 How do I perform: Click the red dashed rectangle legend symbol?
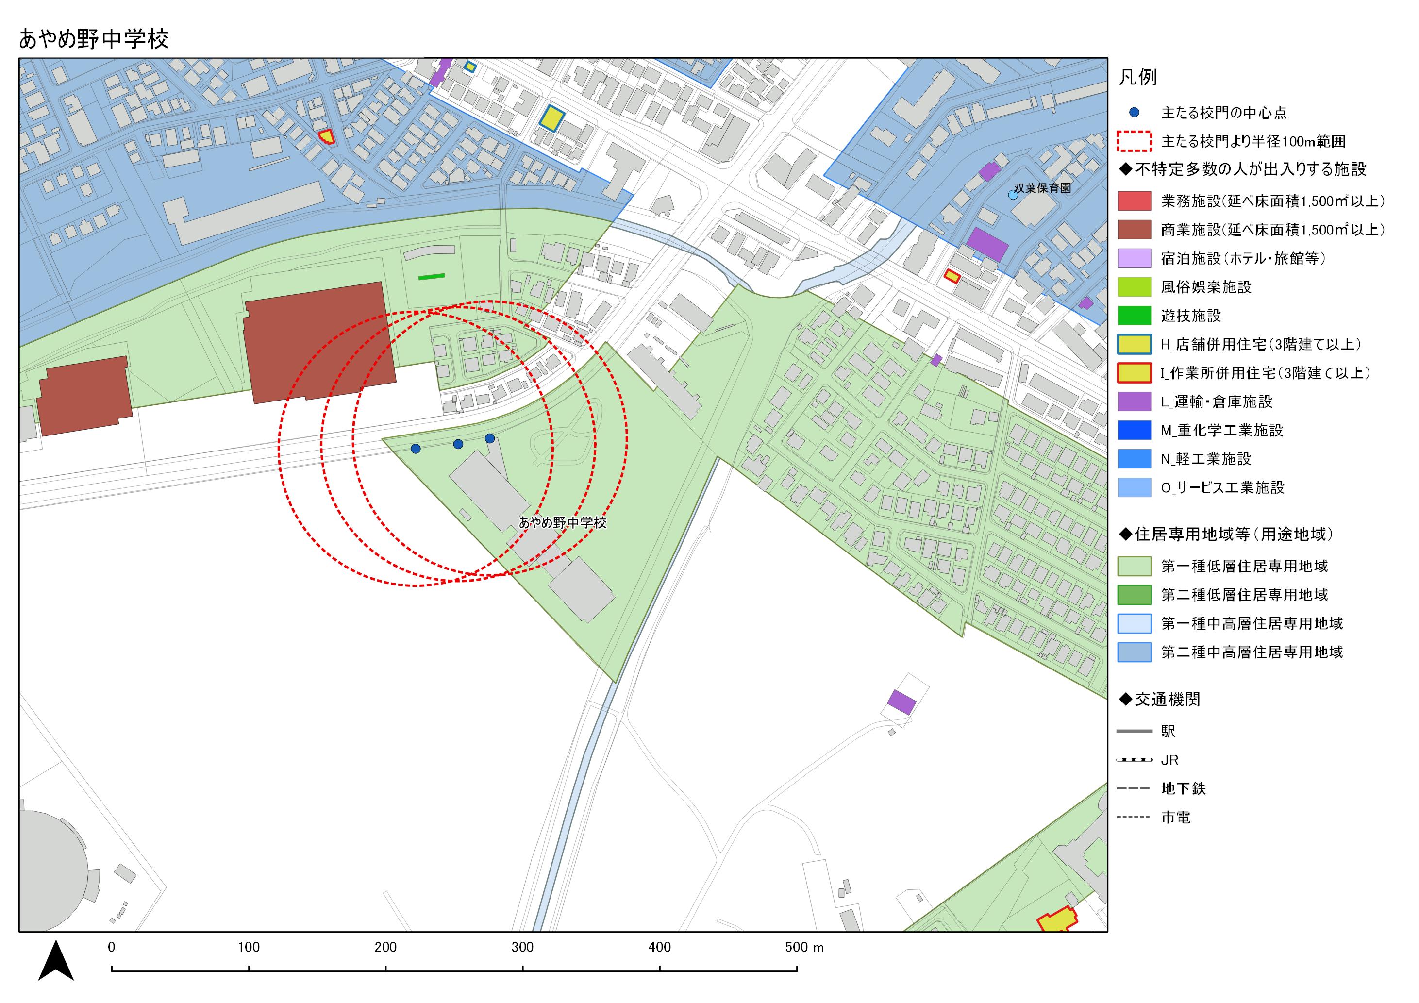coord(1134,141)
